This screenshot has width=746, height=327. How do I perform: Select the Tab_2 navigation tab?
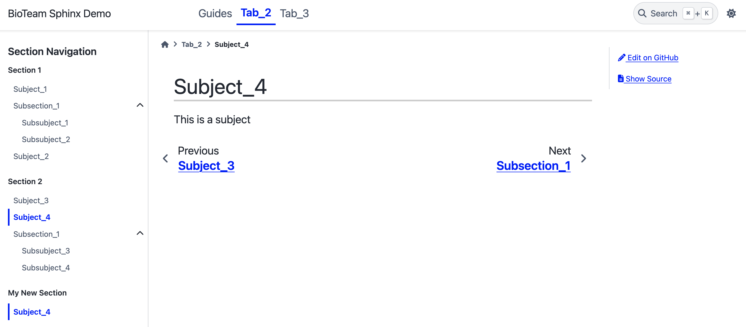[256, 13]
